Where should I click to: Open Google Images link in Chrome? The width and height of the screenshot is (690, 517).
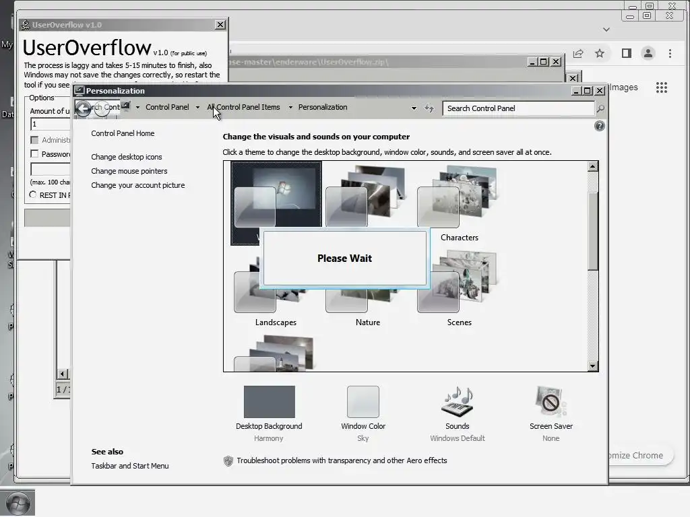pos(623,87)
